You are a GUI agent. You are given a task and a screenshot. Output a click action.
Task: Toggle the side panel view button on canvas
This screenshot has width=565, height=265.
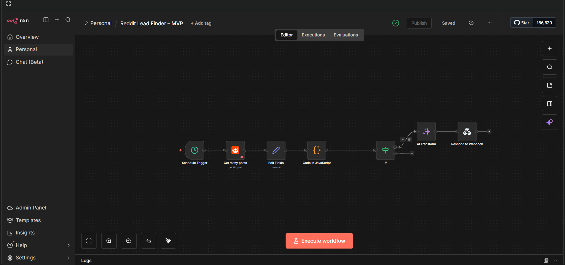549,104
